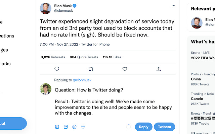Add location tag to reply
This screenshot has width=215, height=134.
point(83,127)
